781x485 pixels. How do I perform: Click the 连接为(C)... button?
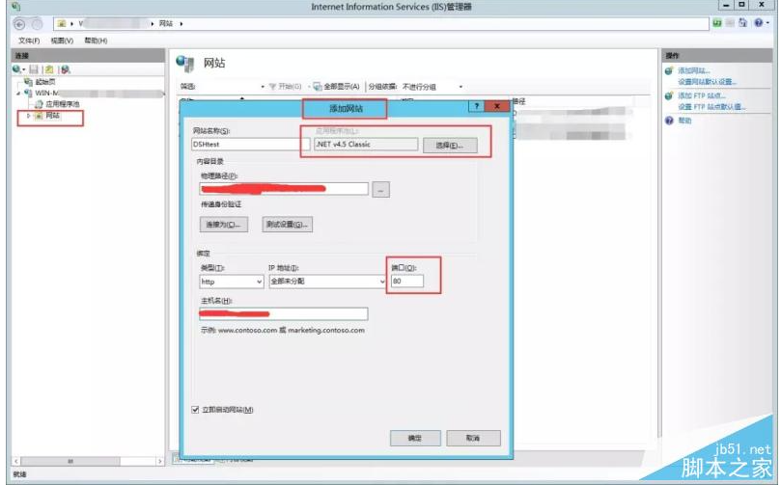coord(224,225)
